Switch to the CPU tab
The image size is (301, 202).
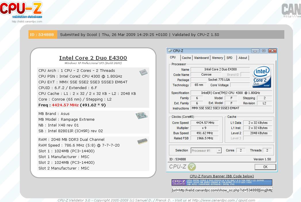173,57
